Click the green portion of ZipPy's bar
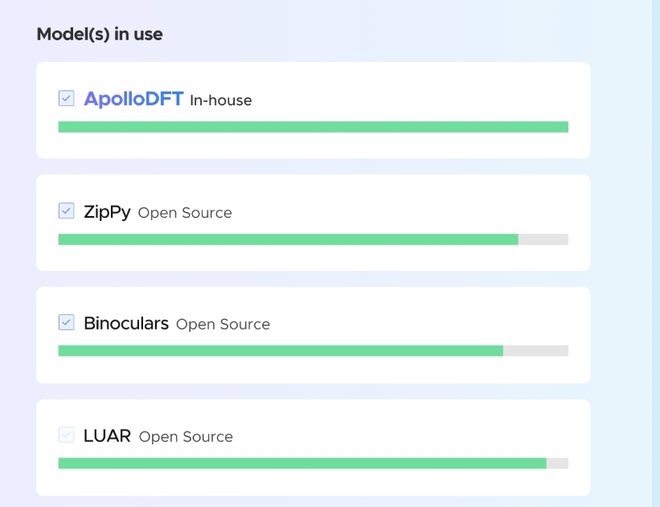The height and width of the screenshot is (507, 660). coord(288,239)
